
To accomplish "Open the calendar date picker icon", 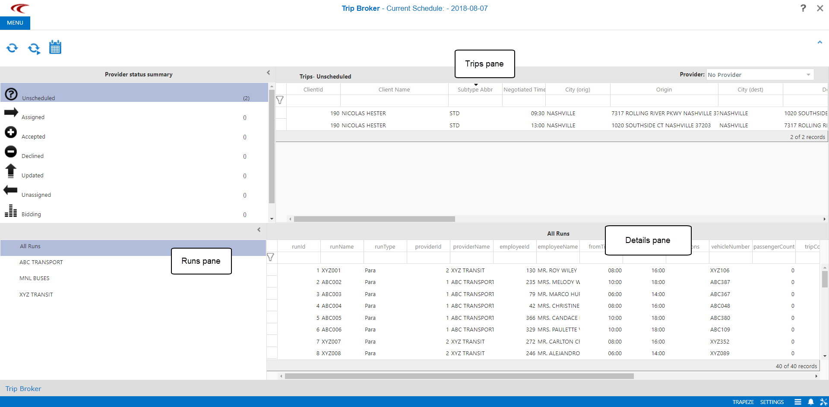I will coord(55,47).
